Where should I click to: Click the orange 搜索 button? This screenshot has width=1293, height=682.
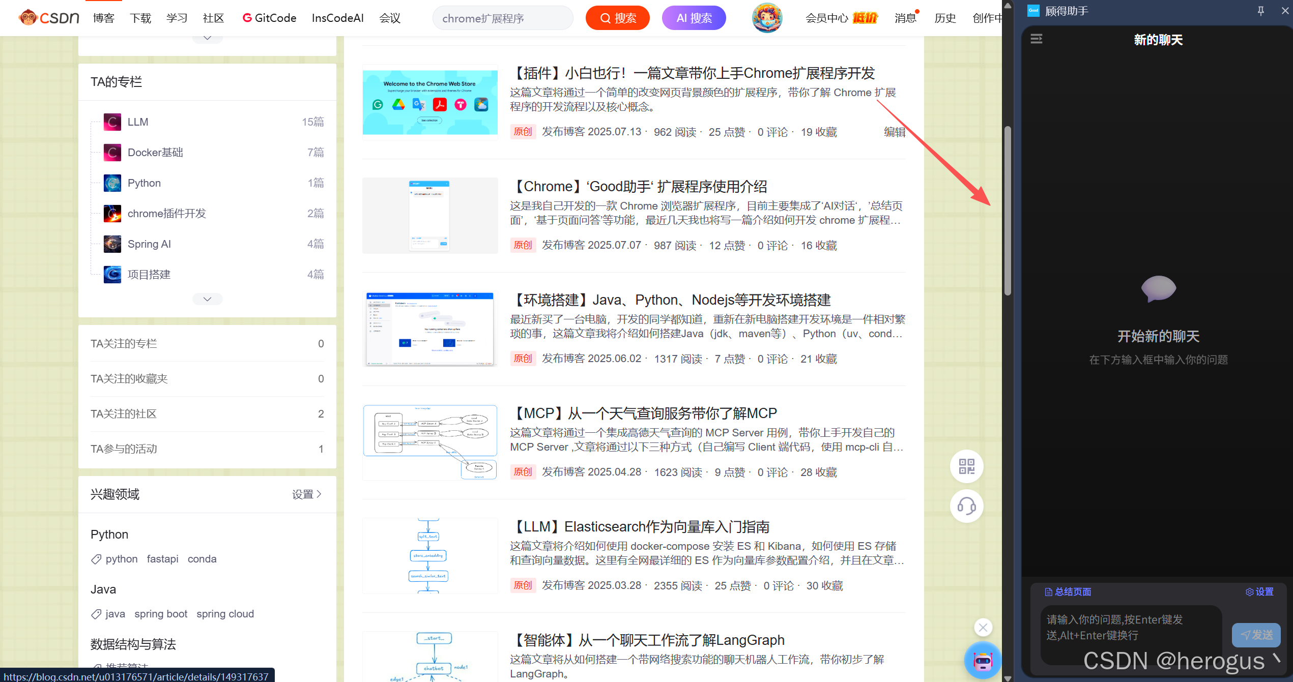click(617, 18)
